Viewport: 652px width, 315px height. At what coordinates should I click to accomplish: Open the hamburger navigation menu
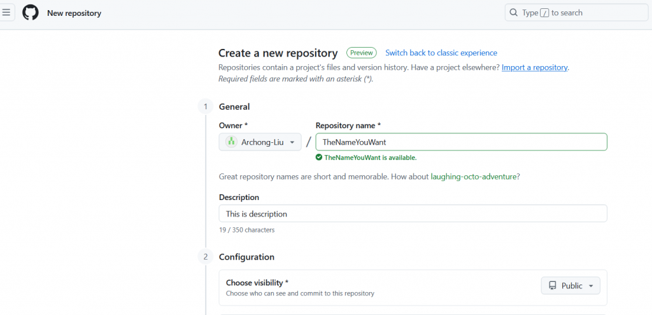click(x=6, y=13)
